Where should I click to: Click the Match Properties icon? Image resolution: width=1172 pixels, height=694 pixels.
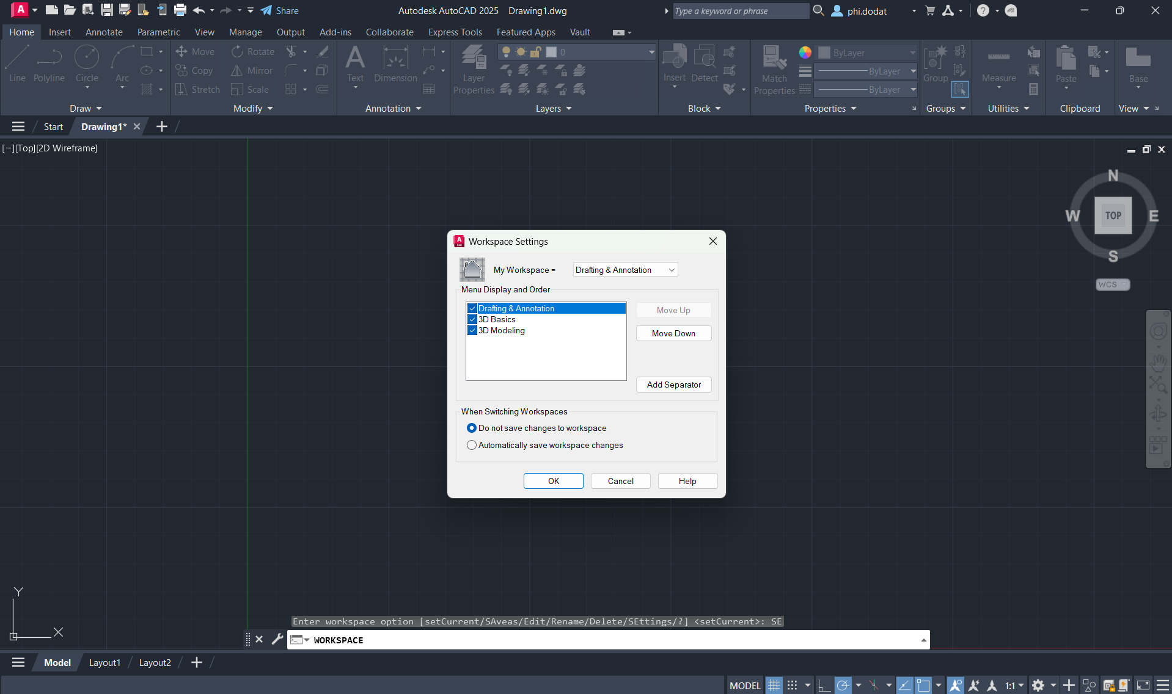(x=774, y=70)
